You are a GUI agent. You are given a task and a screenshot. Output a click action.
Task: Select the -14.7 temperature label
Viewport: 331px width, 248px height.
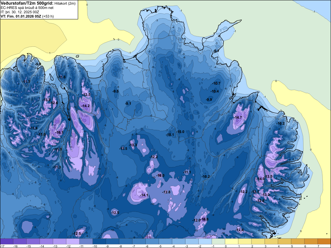(x=238, y=117)
